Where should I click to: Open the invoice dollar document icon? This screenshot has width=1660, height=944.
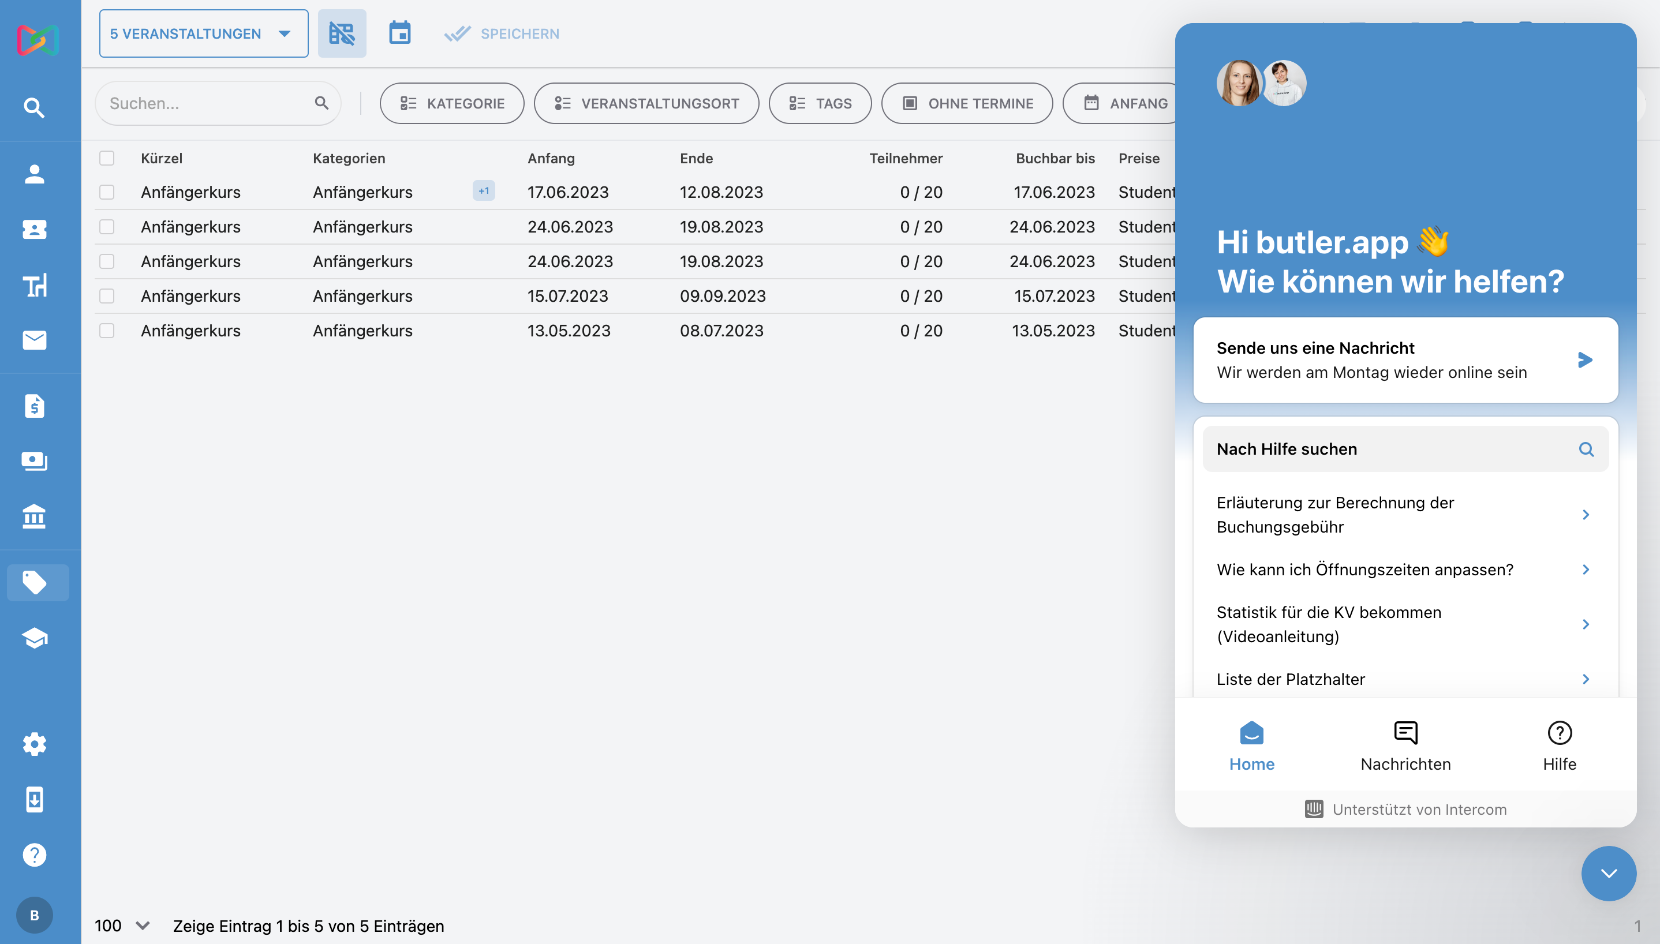coord(35,407)
